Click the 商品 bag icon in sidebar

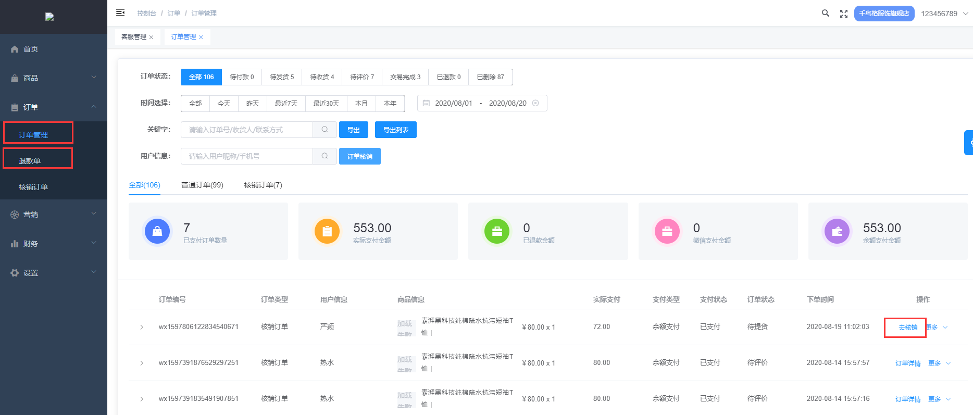pyautogui.click(x=15, y=78)
